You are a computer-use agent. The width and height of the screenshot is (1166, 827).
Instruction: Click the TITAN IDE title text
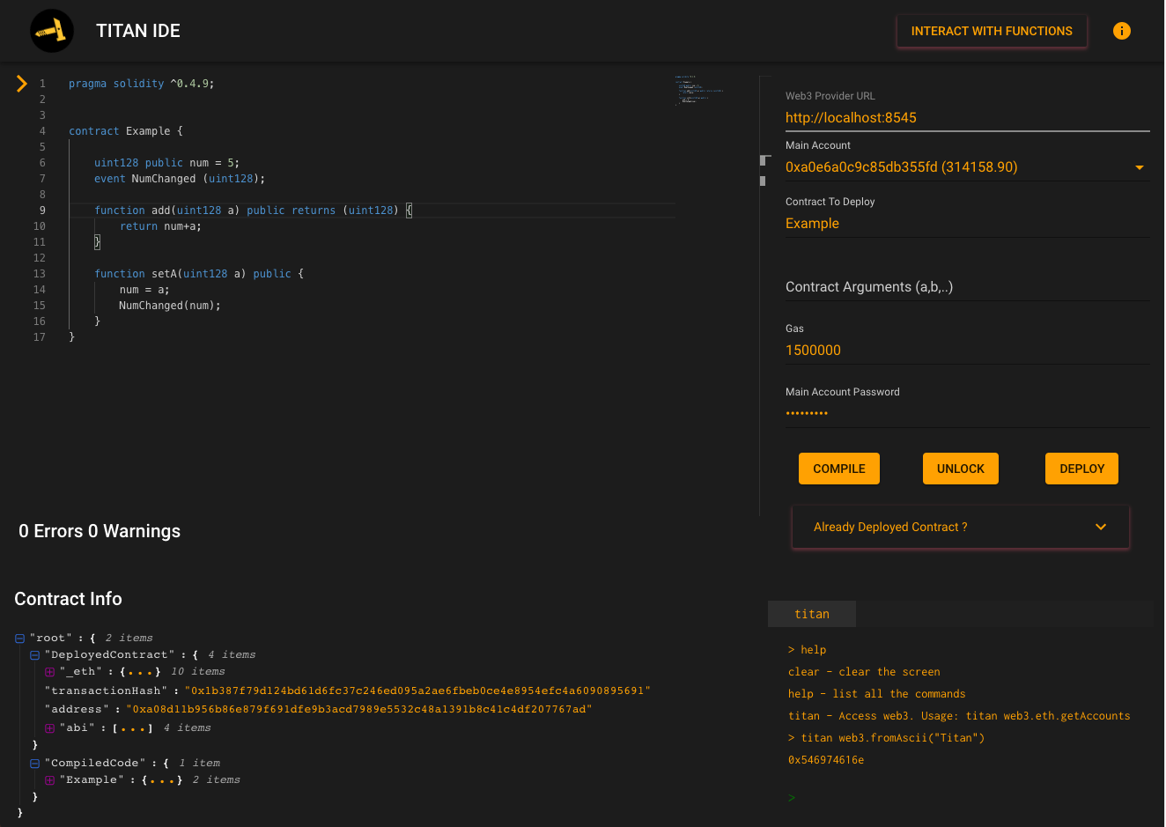(138, 31)
